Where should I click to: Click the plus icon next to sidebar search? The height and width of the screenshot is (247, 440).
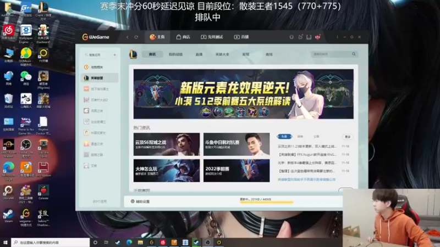click(115, 55)
